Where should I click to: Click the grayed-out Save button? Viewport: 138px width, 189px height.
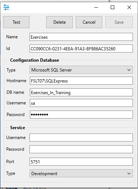point(119,22)
